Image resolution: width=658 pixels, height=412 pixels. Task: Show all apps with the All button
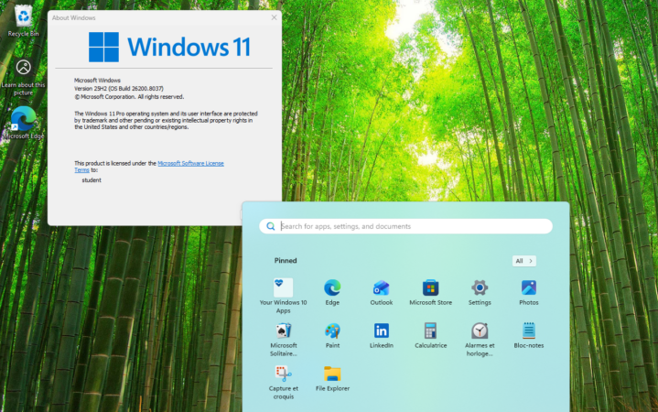(x=523, y=261)
